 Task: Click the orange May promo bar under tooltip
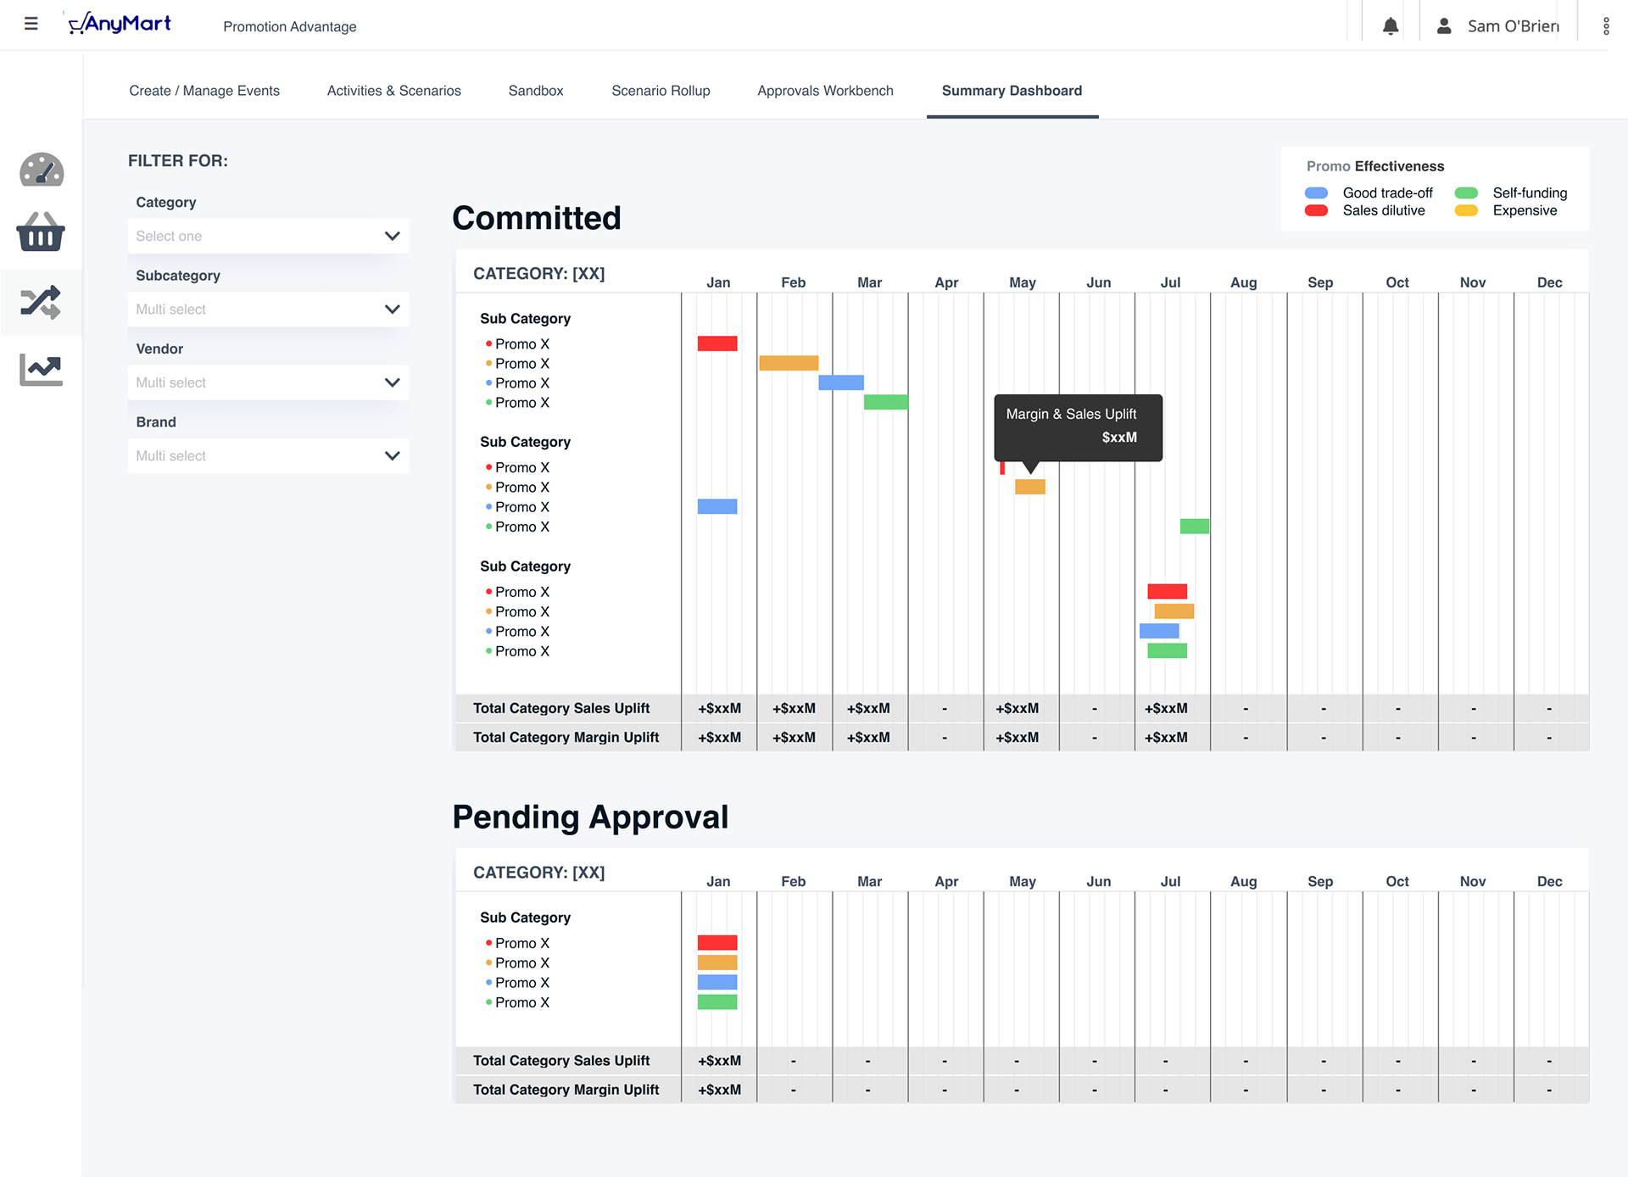pos(1030,487)
